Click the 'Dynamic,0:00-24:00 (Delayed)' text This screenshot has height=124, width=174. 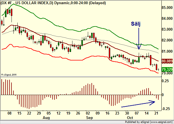tap(80, 3)
